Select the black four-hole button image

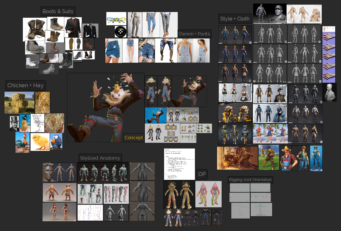[121, 32]
